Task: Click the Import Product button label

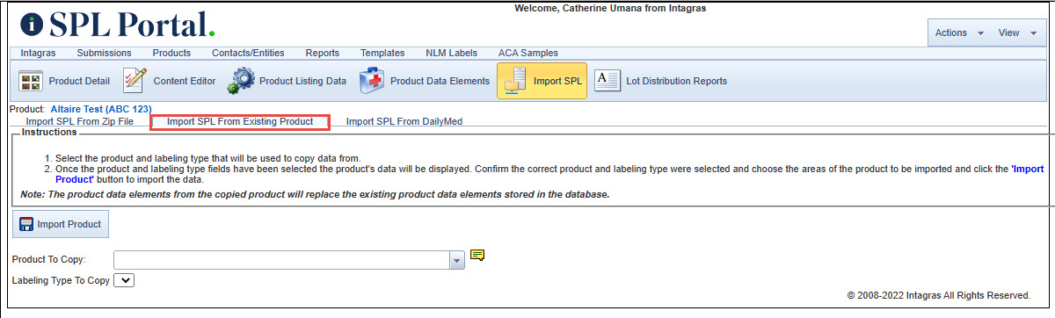Action: [69, 224]
